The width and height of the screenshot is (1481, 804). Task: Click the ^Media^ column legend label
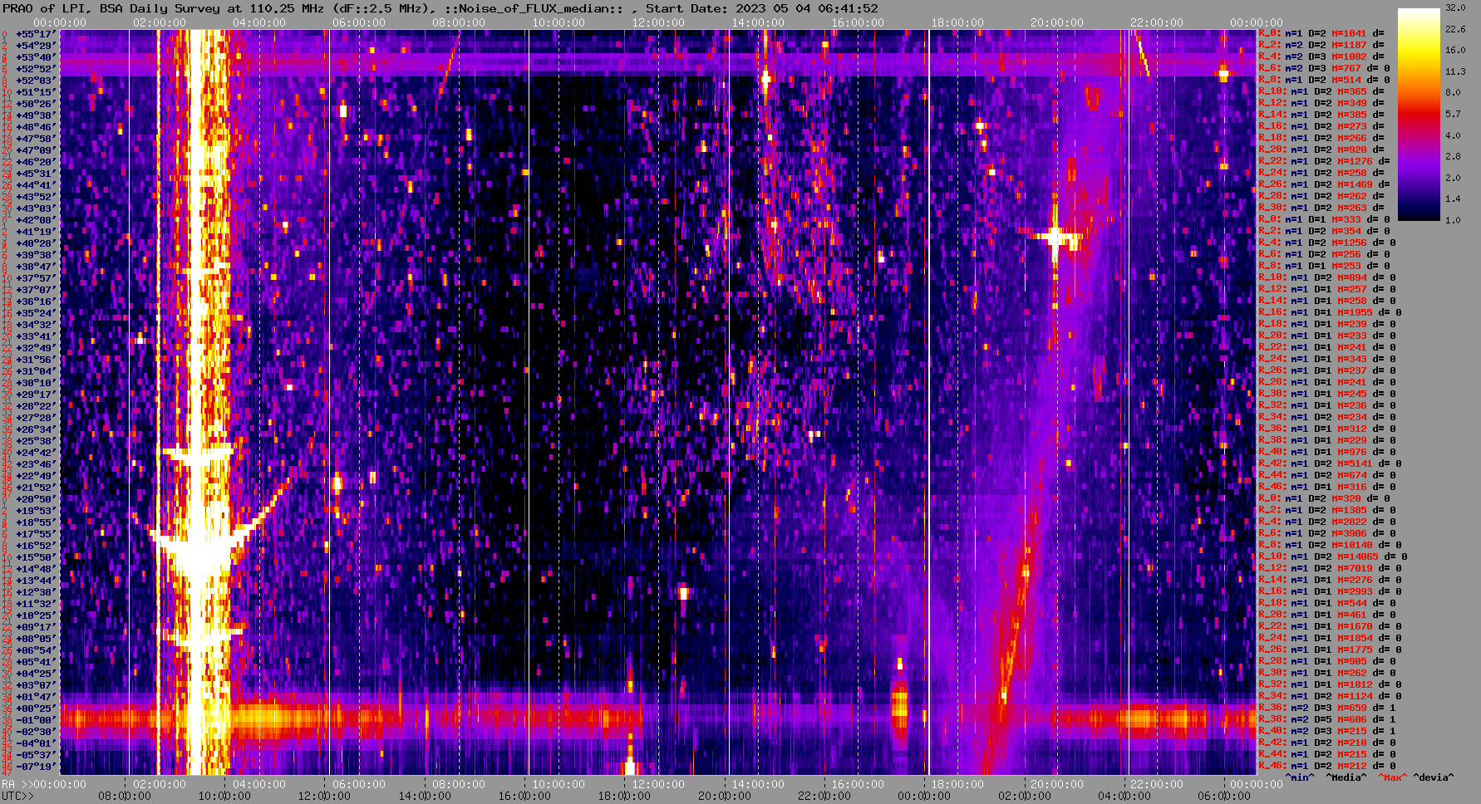coord(1346,777)
